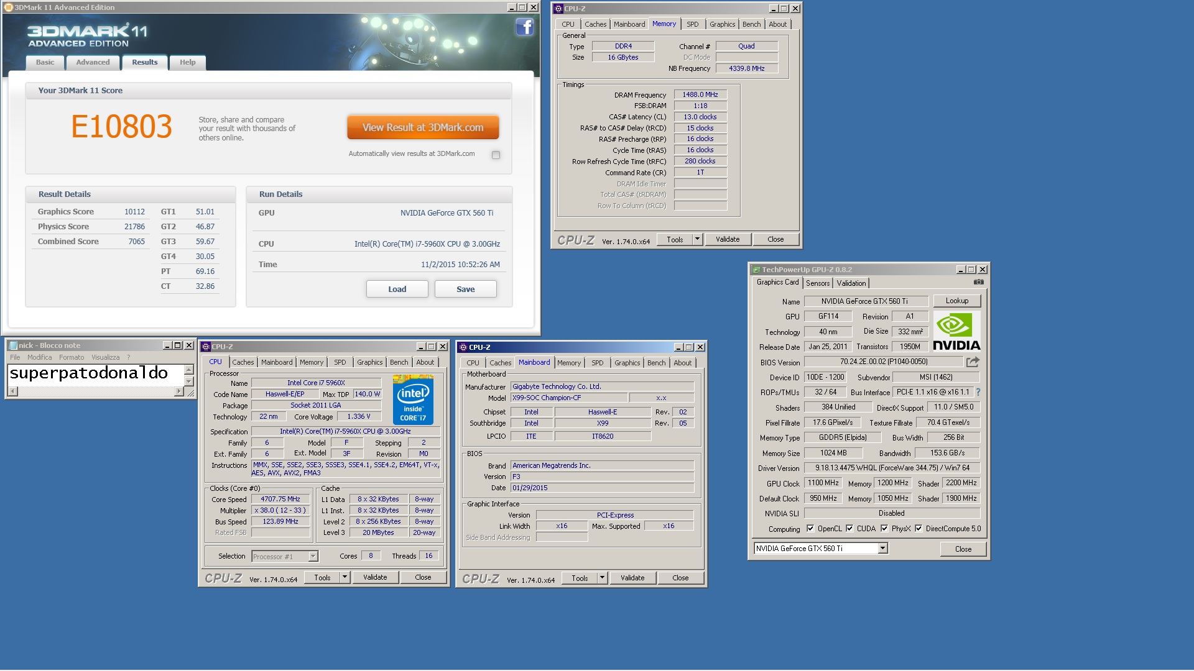Open the Facebook icon in 3DMark
1194x671 pixels.
(x=525, y=27)
